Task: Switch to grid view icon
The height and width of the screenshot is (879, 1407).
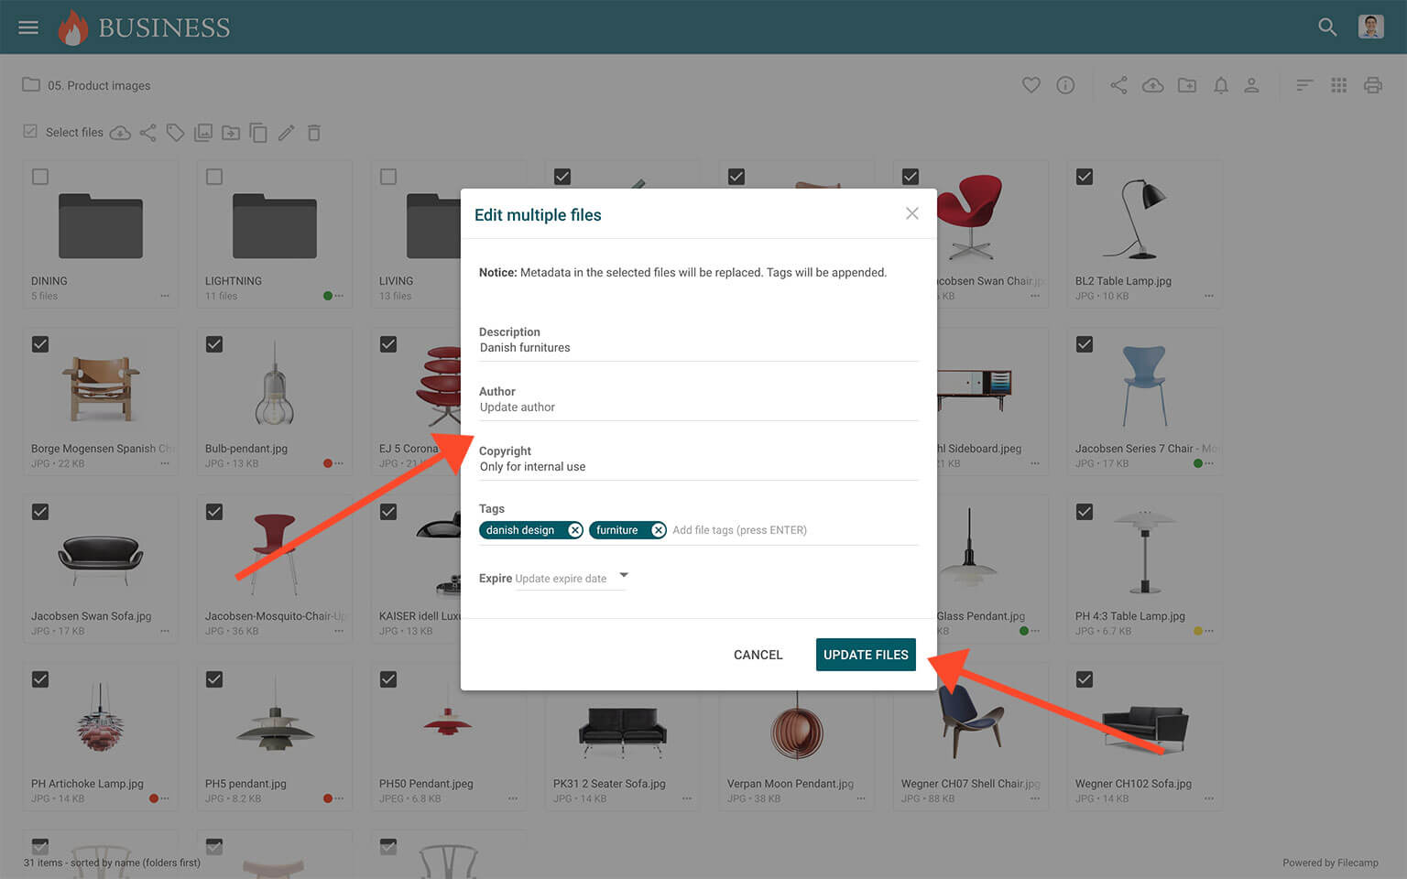Action: tap(1338, 85)
